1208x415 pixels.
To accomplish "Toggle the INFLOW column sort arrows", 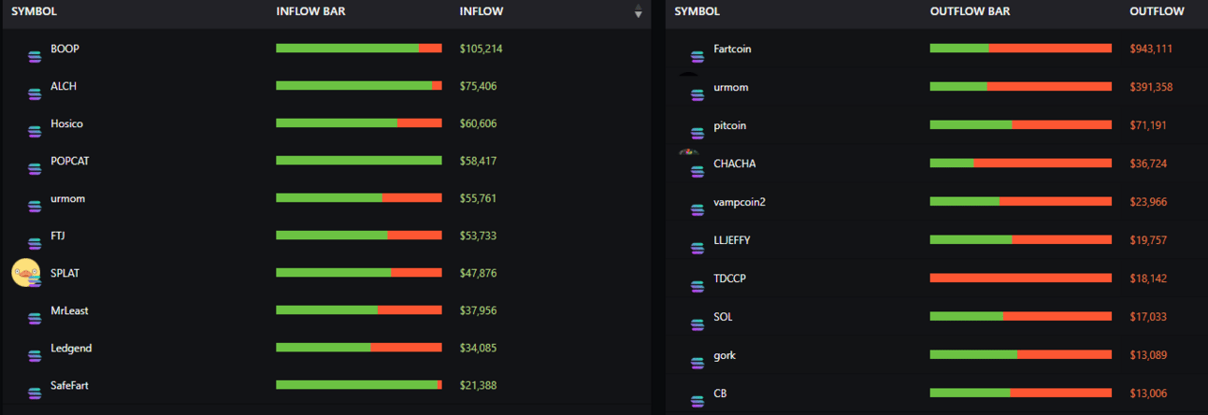I will 639,12.
